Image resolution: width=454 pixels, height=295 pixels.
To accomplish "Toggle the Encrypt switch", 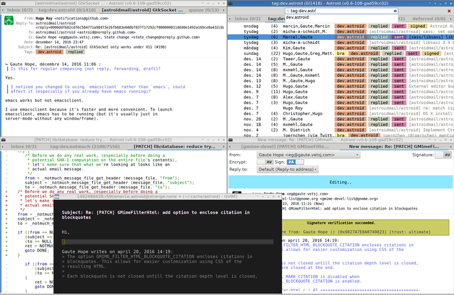I will tap(264, 161).
